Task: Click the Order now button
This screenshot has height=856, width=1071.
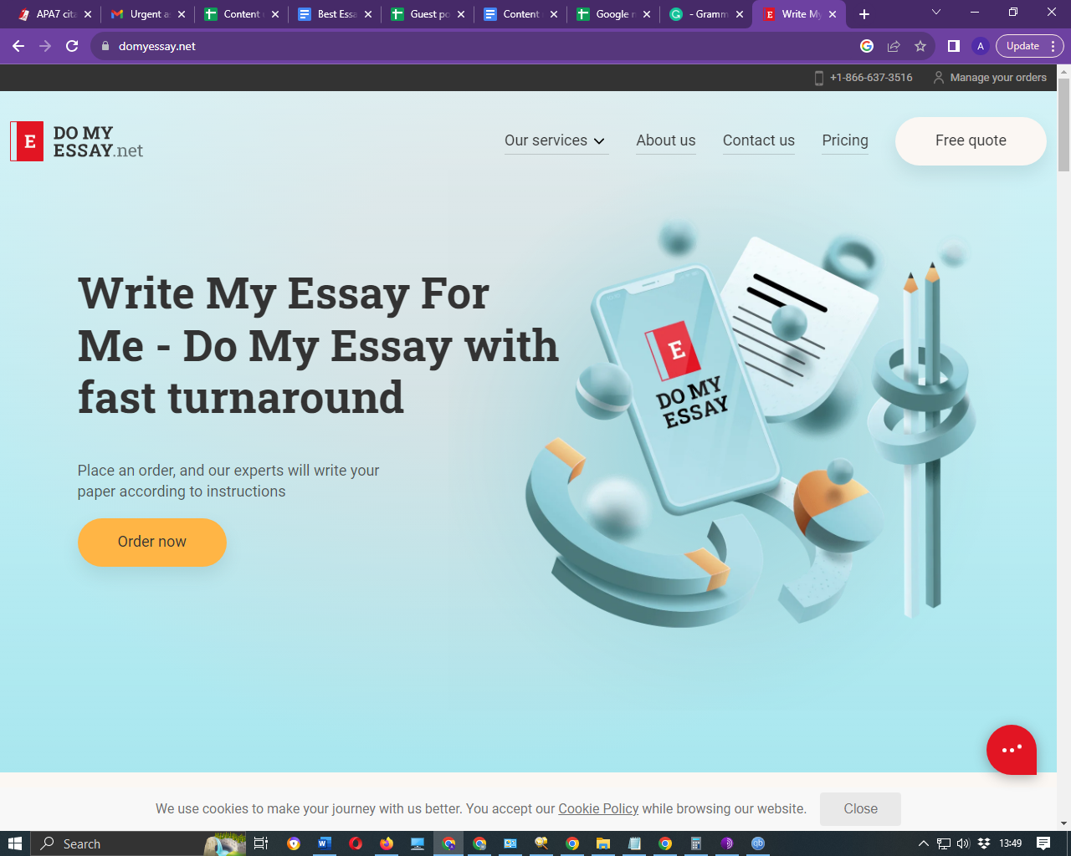Action: click(x=152, y=542)
